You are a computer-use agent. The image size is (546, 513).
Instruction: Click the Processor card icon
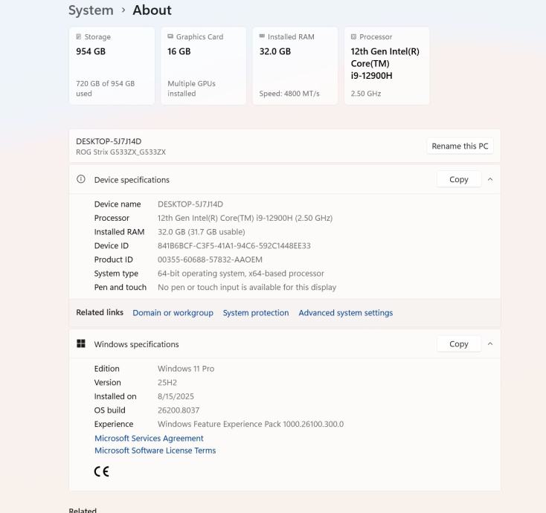pos(353,37)
